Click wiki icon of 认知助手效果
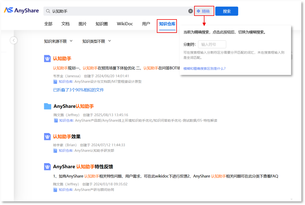The height and width of the screenshot is (205, 305). 47,136
